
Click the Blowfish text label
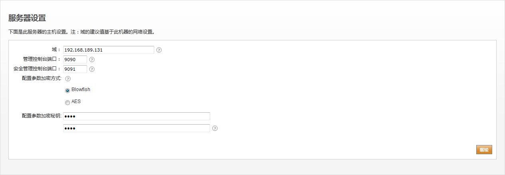pos(81,89)
